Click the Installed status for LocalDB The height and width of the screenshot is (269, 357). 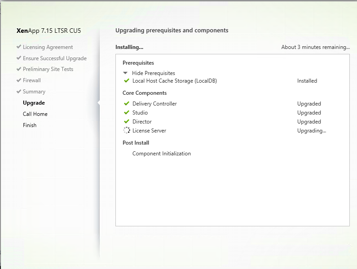click(307, 81)
